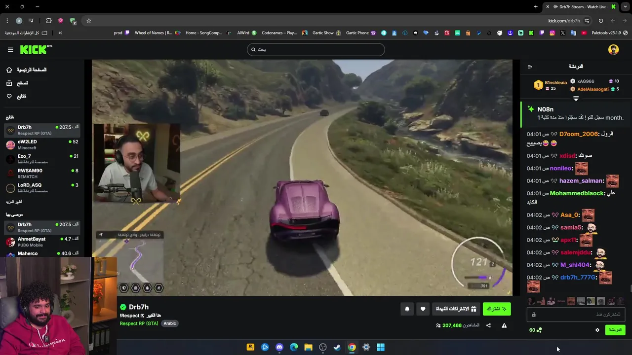
Task: Open Gartic Phone bookmark
Action: [x=360, y=33]
